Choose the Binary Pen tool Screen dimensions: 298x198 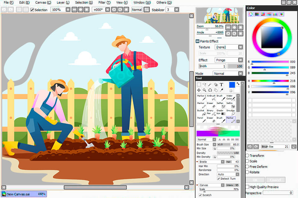click(211, 112)
